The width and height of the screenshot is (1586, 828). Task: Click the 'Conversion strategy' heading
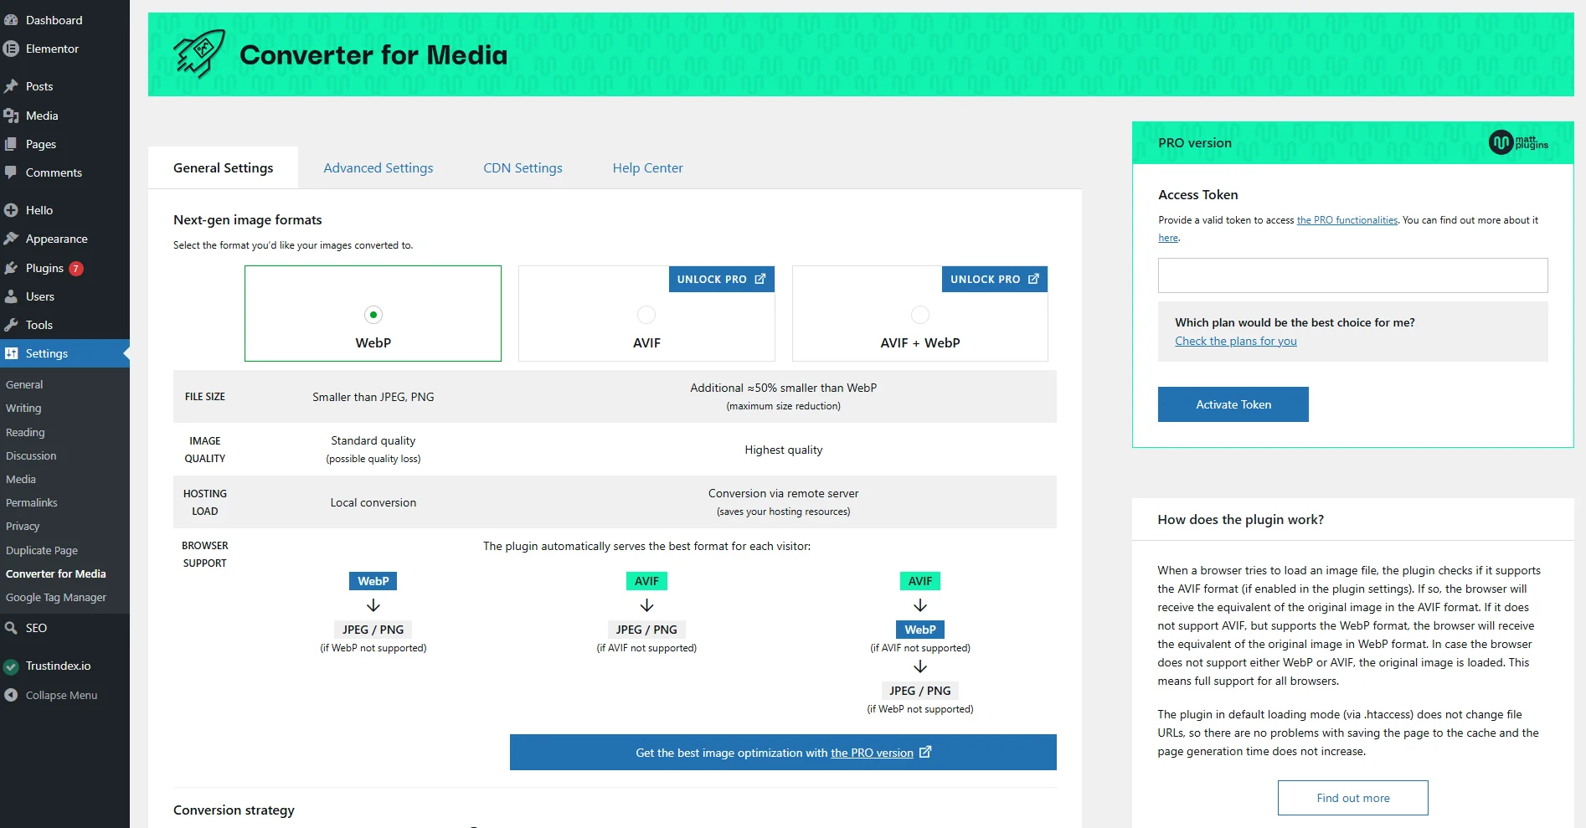[234, 810]
